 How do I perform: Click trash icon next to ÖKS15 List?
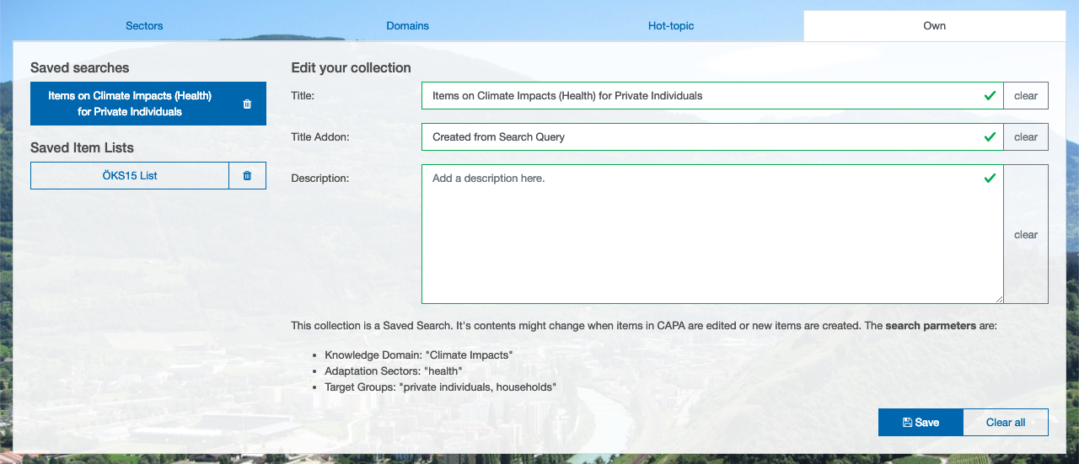pyautogui.click(x=247, y=176)
